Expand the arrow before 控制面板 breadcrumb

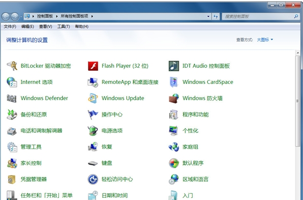click(33, 16)
